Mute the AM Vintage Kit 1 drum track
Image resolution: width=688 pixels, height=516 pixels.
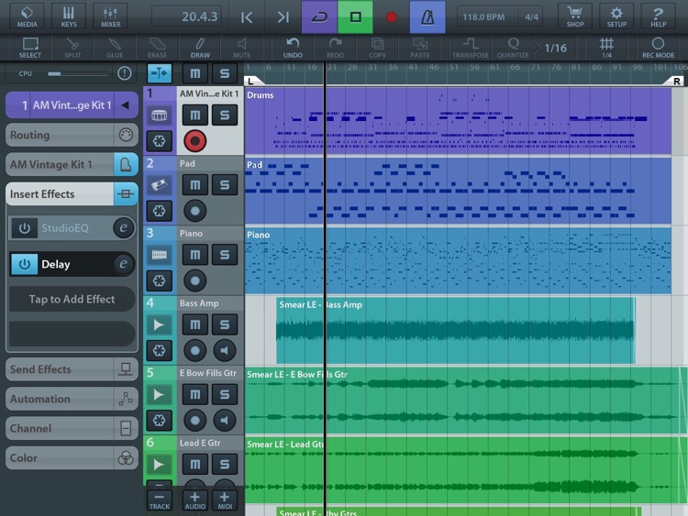(195, 115)
